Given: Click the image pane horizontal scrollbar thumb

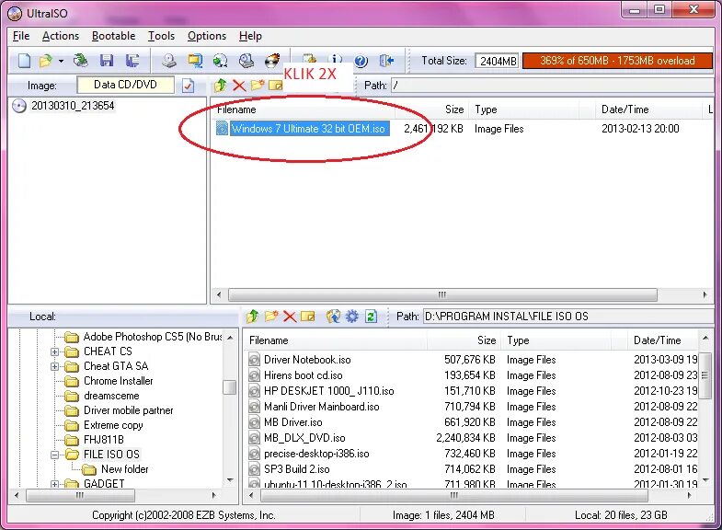Looking at the screenshot, I should pyautogui.click(x=442, y=294).
